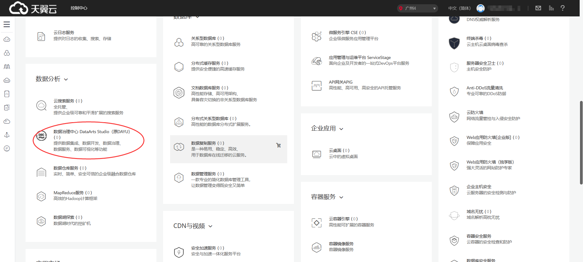Expand the CDN与视频 section chevron
This screenshot has width=583, height=262.
click(210, 226)
